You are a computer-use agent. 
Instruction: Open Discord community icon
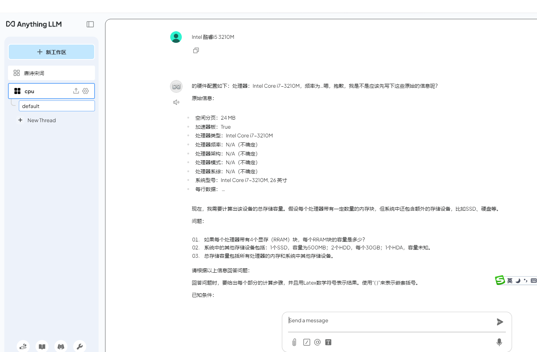(61, 346)
